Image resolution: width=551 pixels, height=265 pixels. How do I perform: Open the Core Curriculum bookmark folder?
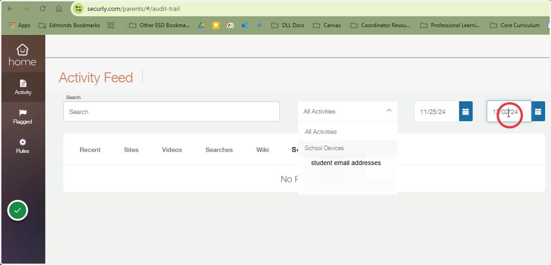click(515, 25)
